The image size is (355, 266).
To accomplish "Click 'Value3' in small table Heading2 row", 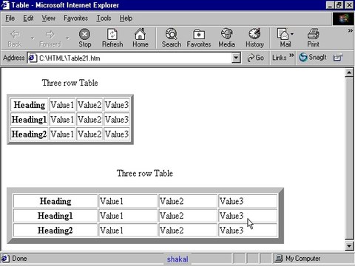I will coord(117,134).
